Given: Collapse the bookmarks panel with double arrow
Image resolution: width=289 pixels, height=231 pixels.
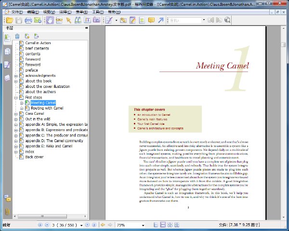Looking at the screenshot, I should [x=86, y=28].
